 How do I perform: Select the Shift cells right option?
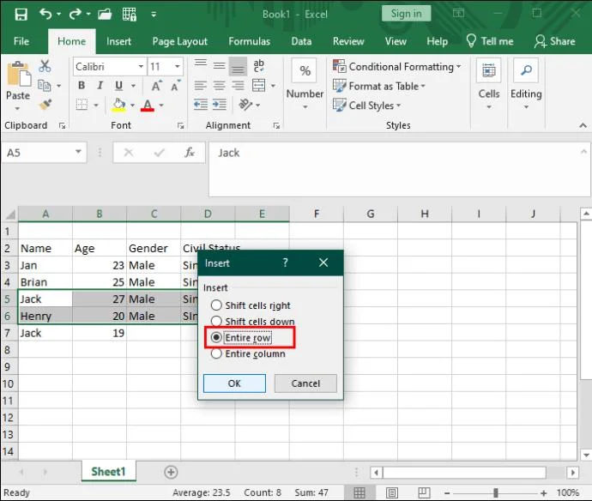(x=216, y=305)
